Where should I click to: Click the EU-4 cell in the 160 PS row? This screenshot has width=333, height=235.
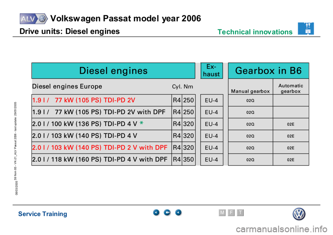(212, 160)
